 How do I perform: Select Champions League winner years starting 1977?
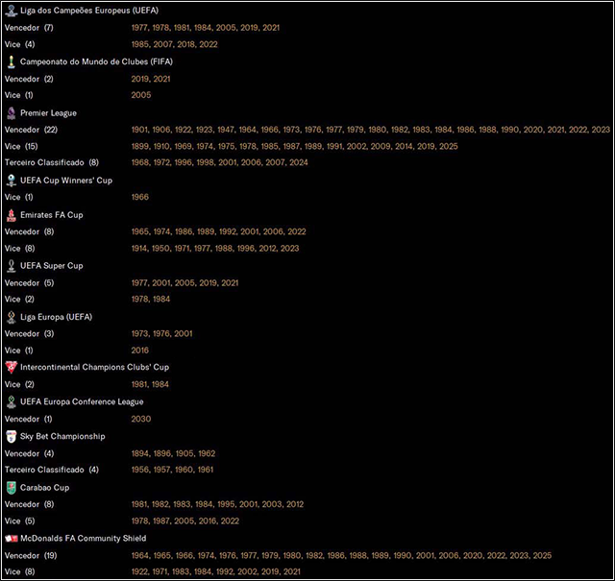(x=205, y=28)
